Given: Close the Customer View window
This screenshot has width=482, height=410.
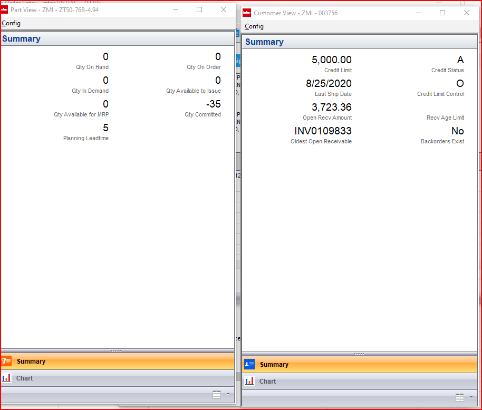Looking at the screenshot, I should tap(466, 13).
